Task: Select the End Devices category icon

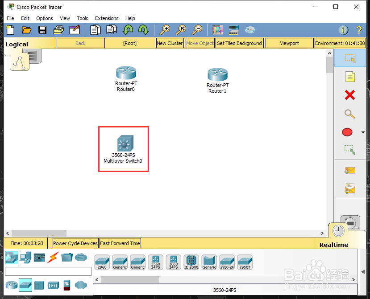Action: click(x=25, y=257)
